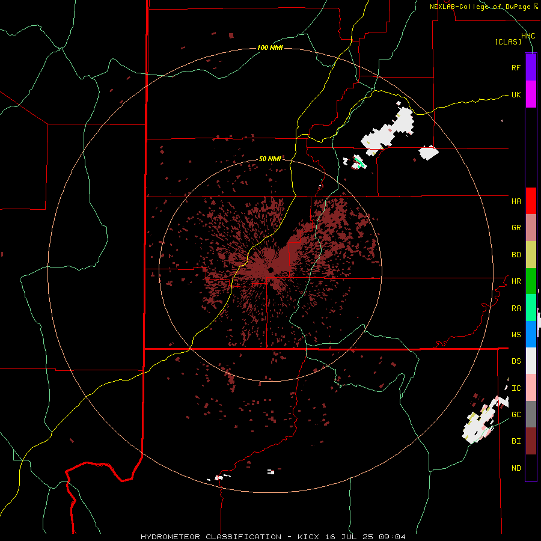Click the IC legend label

pos(516,388)
